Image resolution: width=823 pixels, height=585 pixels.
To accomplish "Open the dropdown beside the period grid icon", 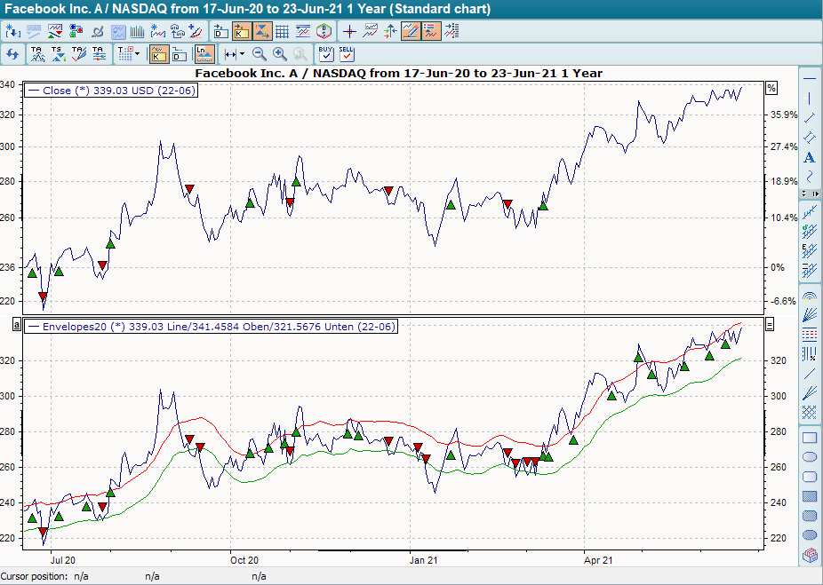I will 136,54.
